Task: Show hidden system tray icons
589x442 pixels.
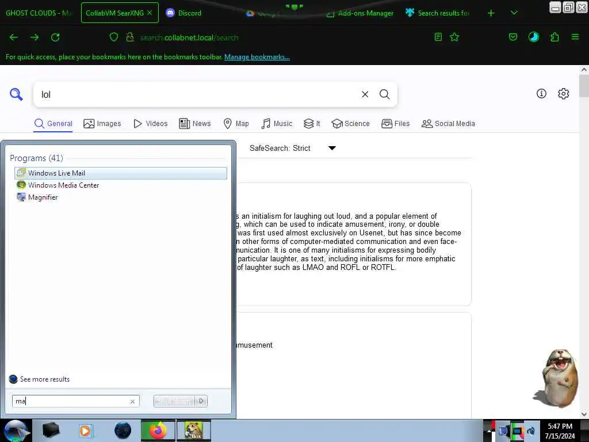Action: pos(489,430)
